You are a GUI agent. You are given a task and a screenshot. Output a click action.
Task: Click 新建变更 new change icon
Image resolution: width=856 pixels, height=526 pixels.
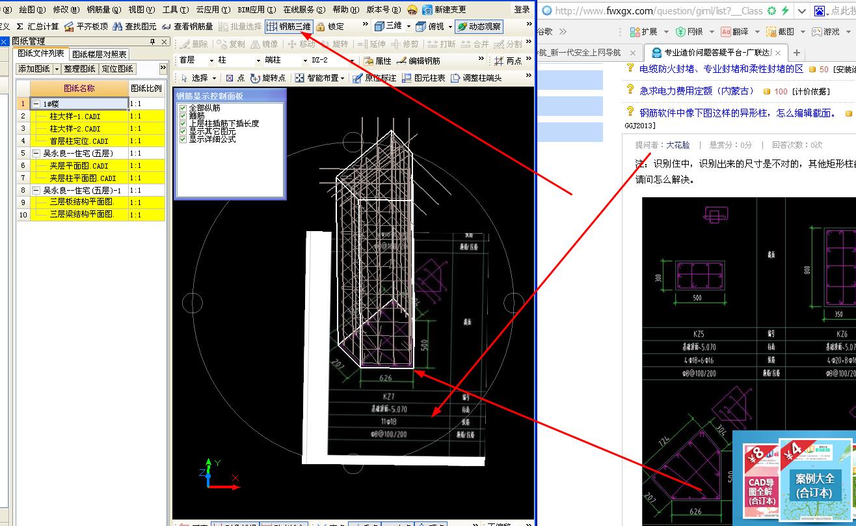coord(427,10)
